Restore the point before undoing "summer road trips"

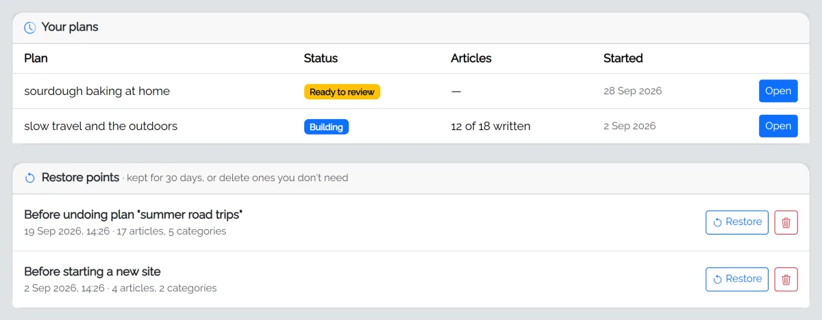pos(737,222)
